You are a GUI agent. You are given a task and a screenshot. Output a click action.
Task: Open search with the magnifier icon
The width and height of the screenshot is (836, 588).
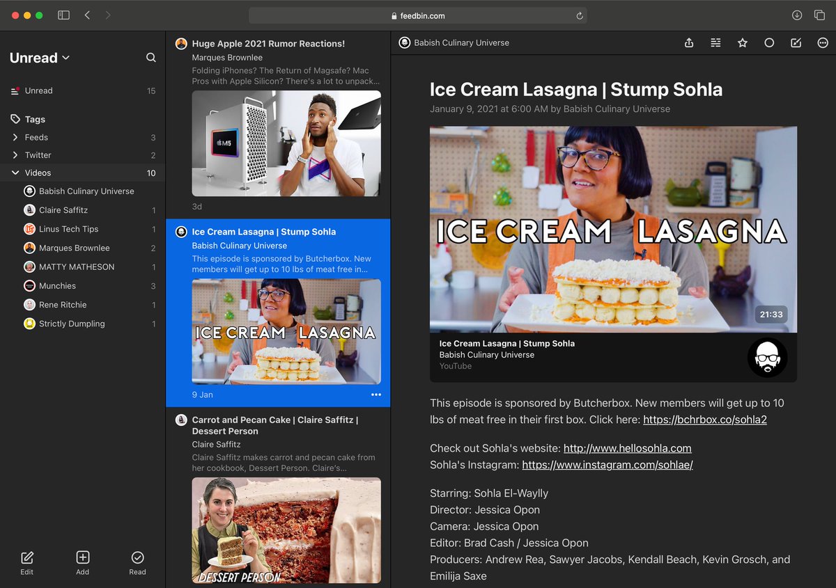coord(150,58)
